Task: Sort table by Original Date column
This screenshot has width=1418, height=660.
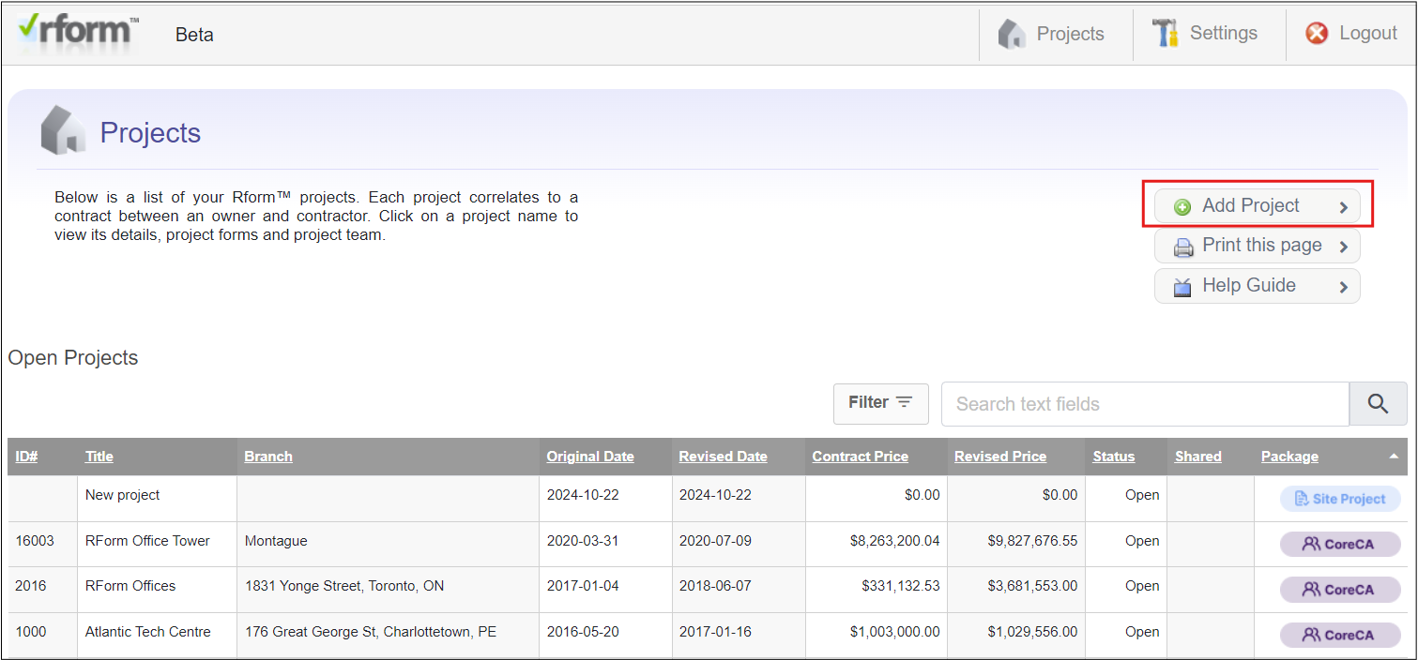Action: [x=590, y=457]
